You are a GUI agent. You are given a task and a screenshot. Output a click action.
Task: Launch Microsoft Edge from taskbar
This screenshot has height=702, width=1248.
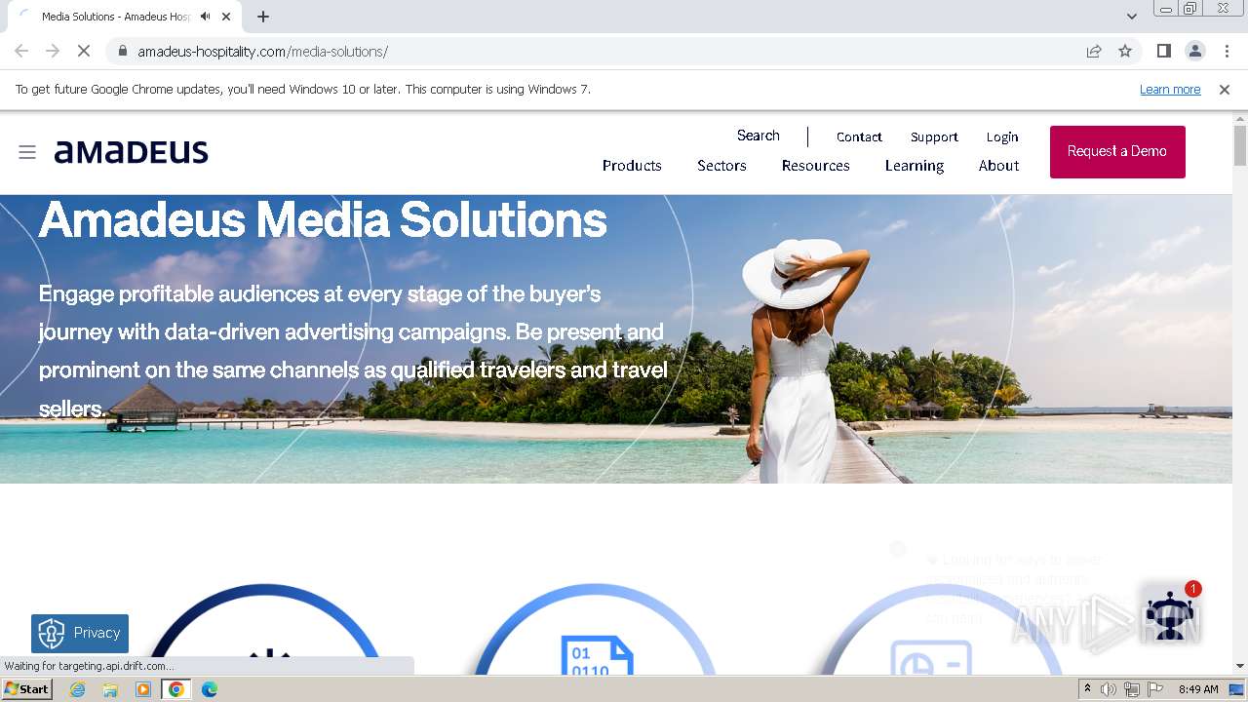[x=210, y=689]
